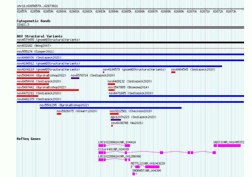
Task: Select the RefSeq Genes track title
Action: coord(29,139)
